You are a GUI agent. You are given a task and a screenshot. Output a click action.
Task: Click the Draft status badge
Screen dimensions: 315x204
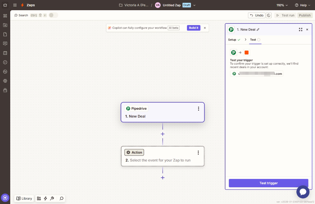[x=187, y=5]
